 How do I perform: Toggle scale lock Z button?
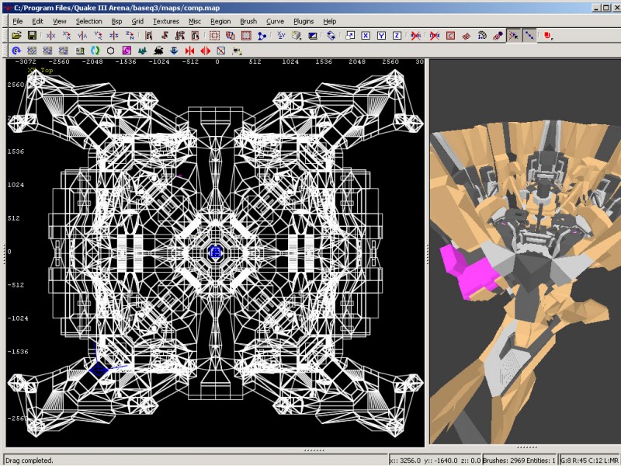point(397,36)
